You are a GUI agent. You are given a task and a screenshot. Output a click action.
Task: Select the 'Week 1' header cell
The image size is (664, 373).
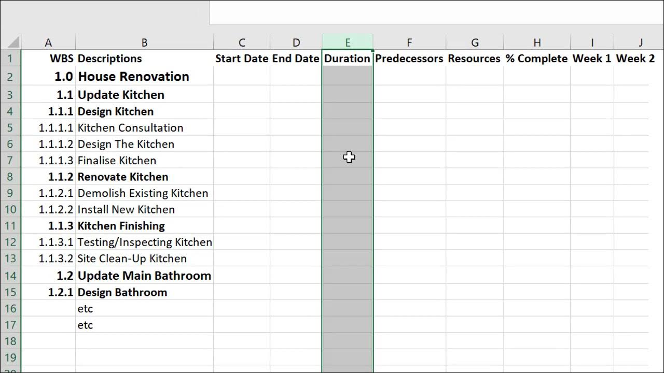(x=591, y=59)
